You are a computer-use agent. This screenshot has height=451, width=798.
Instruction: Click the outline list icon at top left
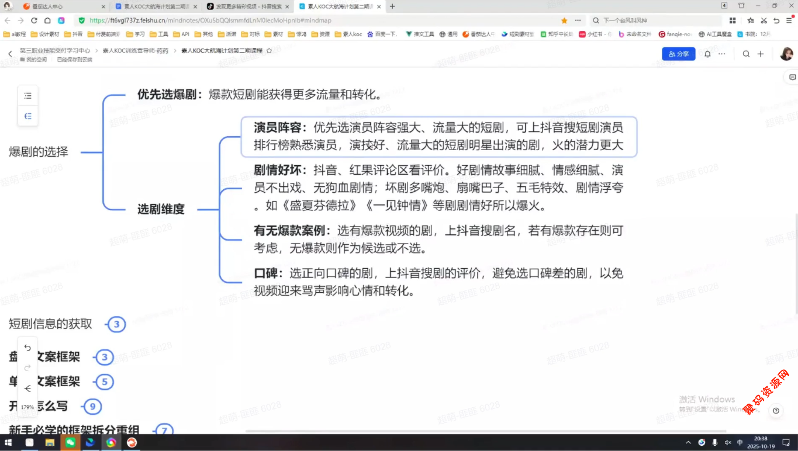click(27, 96)
